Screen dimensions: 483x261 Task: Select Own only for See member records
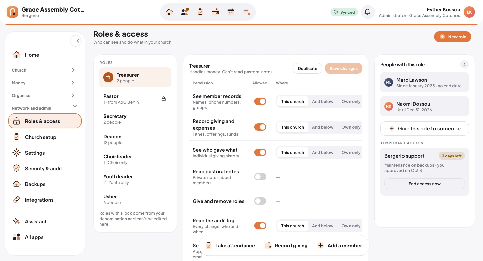click(351, 101)
